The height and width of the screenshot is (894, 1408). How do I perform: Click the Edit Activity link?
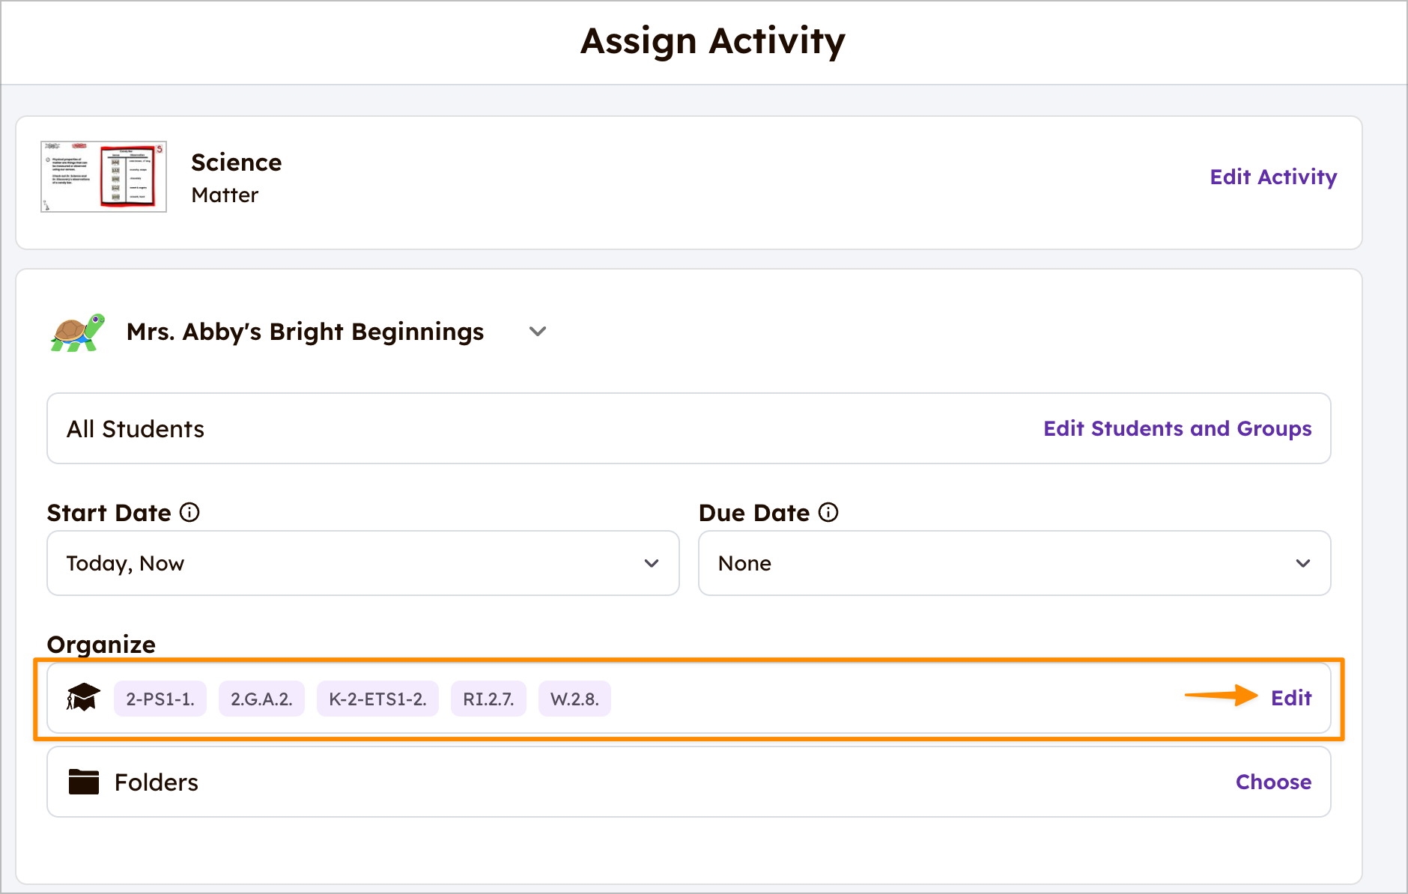[x=1273, y=177]
